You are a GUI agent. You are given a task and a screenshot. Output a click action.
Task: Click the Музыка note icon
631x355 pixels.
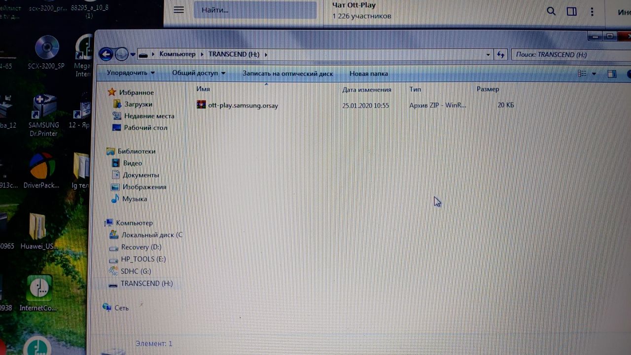click(115, 199)
